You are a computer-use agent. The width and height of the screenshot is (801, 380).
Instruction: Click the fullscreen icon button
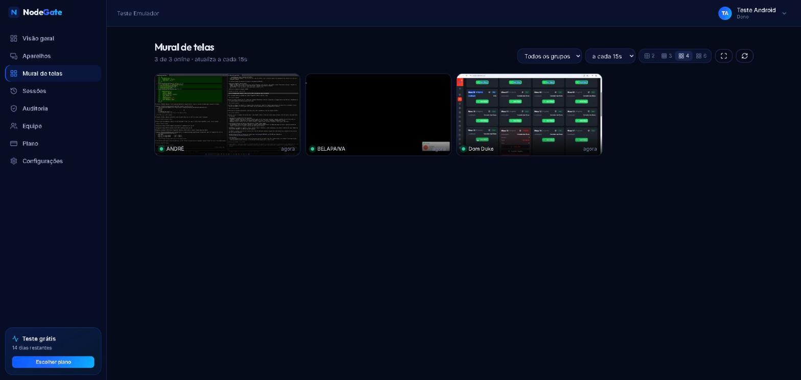pos(724,56)
